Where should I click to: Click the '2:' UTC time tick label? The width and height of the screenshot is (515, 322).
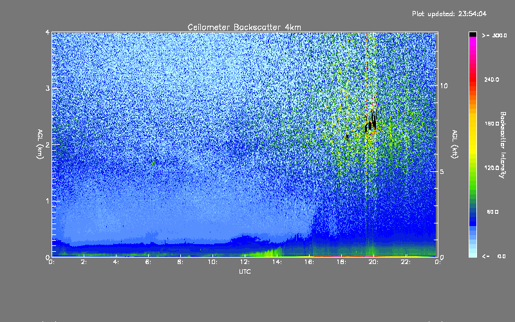click(x=84, y=262)
